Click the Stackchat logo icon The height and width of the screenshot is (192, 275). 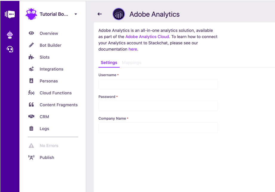pos(10,15)
